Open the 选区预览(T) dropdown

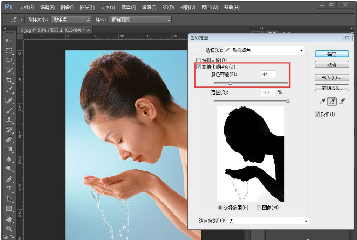[268, 221]
